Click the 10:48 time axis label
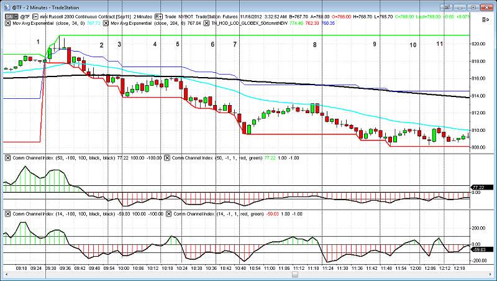The width and height of the screenshot is (497, 281). pos(240,268)
